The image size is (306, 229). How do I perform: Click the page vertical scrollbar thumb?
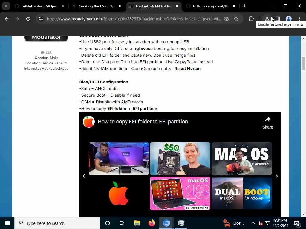coord(304,64)
